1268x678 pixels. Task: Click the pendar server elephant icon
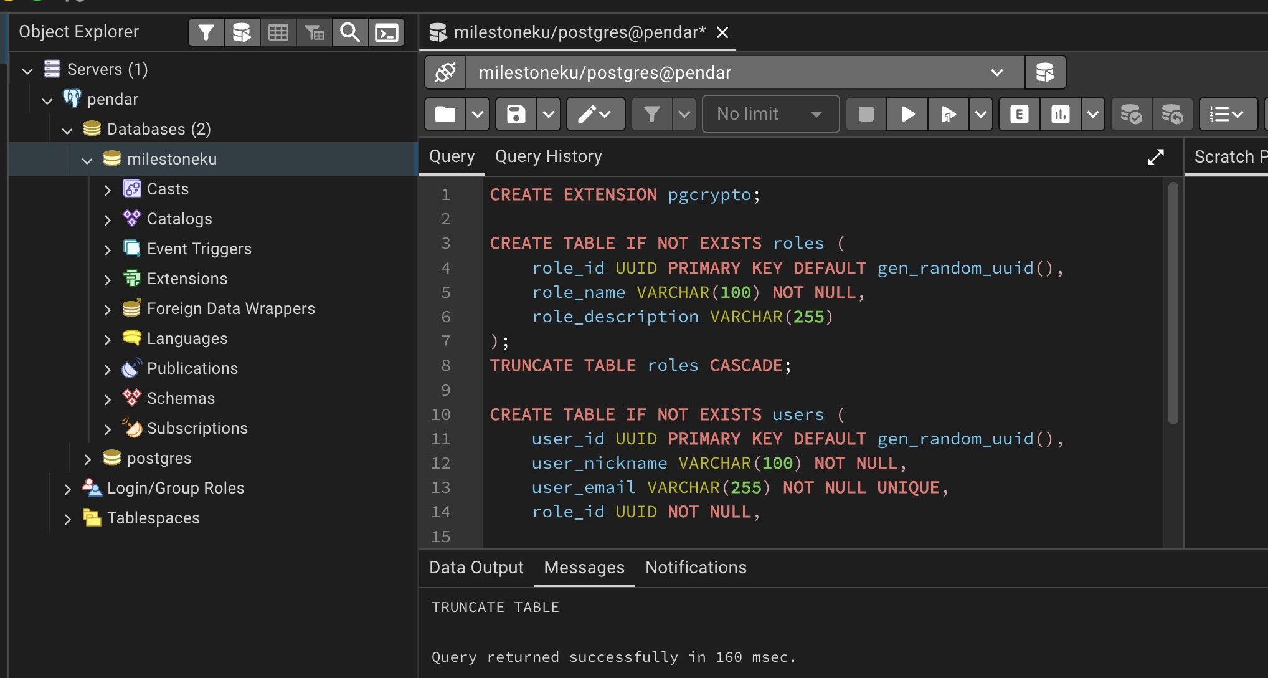point(72,98)
